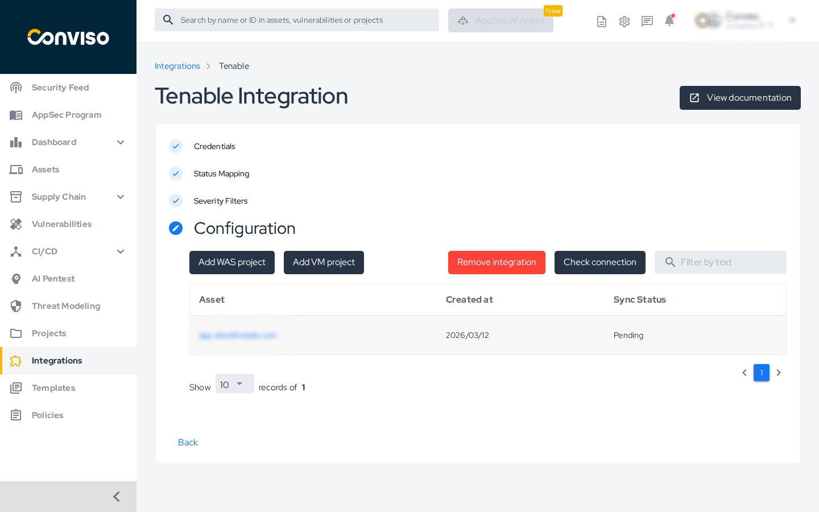This screenshot has height=512, width=819.
Task: Open the records-per-page dropdown showing 10
Action: (x=235, y=384)
